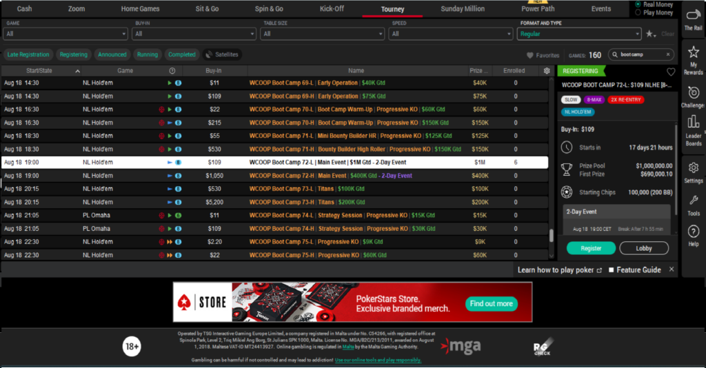Image resolution: width=706 pixels, height=368 pixels.
Task: Click search magnifier icon
Action: point(615,54)
